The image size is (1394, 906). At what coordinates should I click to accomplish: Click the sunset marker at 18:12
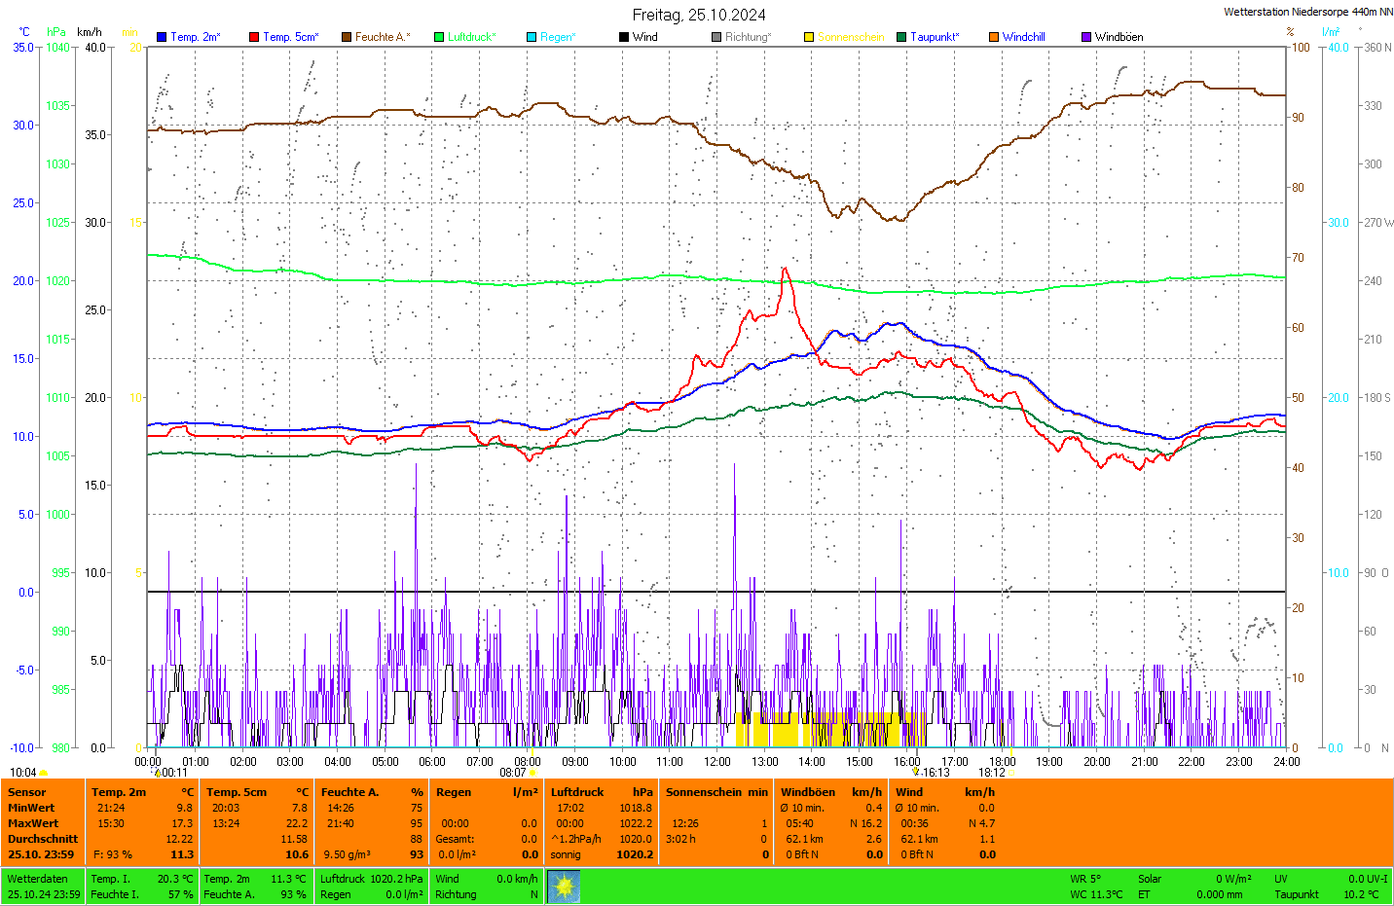click(1009, 773)
